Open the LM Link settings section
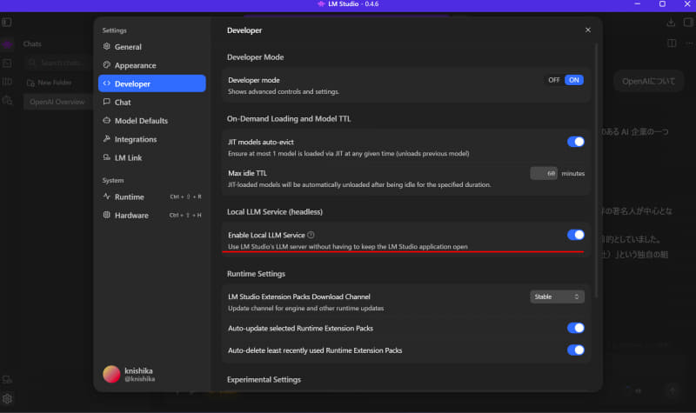 pyautogui.click(x=151, y=157)
